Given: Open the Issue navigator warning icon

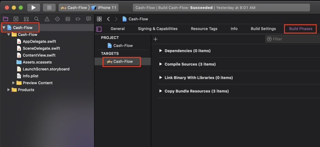Looking at the screenshot, I should point(47,19).
